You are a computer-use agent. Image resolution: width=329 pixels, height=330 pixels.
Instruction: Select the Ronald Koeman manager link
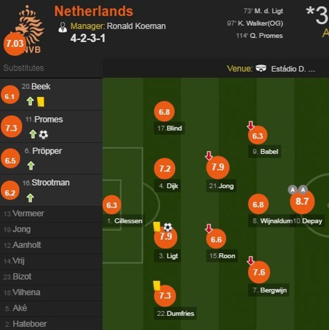coord(136,26)
